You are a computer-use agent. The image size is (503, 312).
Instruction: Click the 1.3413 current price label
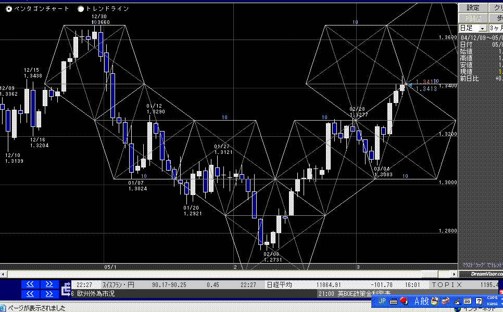click(426, 89)
